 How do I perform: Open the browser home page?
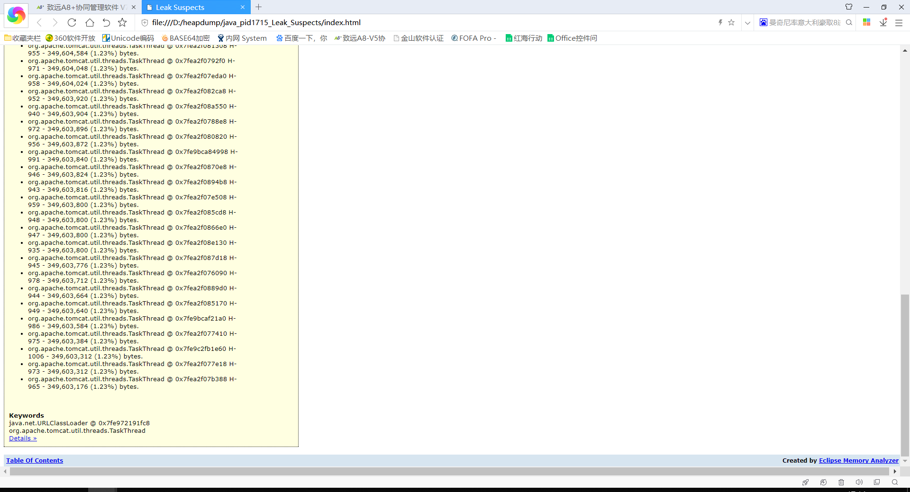pyautogui.click(x=90, y=22)
